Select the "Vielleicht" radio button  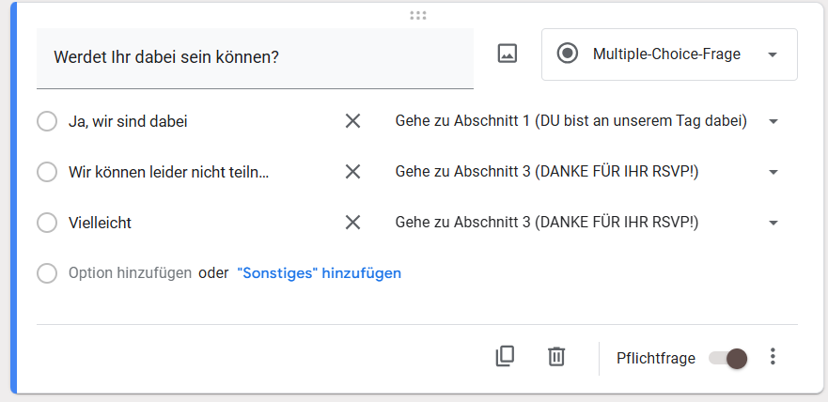47,223
